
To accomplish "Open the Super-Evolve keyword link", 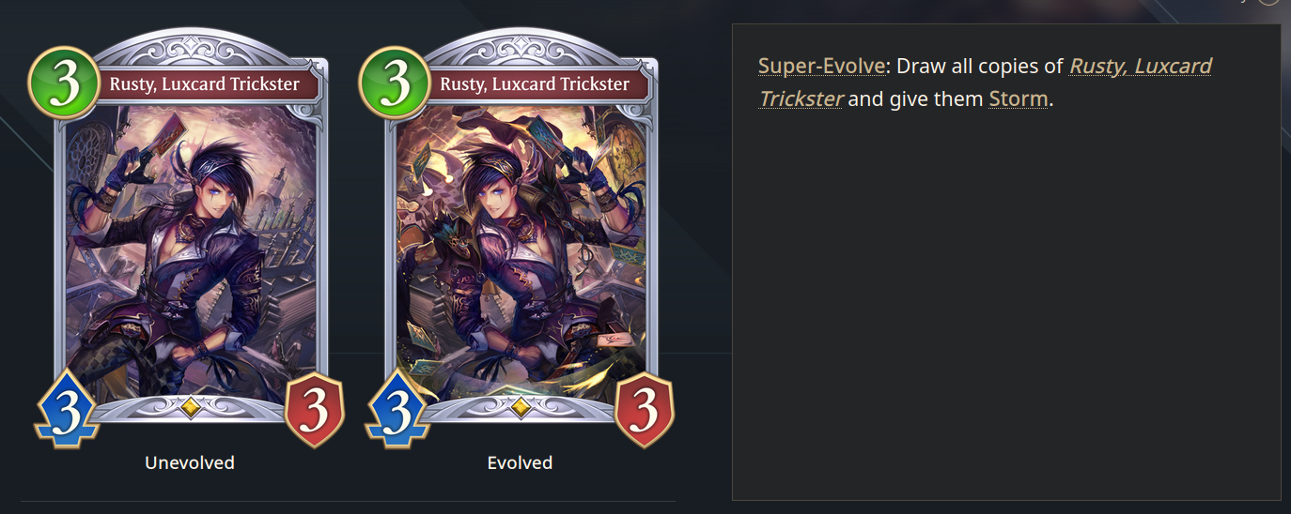I will pos(822,67).
